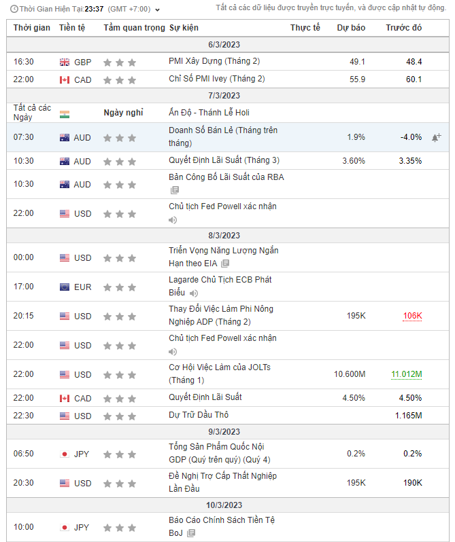Screen dimensions: 455x542
Task: Select the red 106K previous value
Action: 411,316
